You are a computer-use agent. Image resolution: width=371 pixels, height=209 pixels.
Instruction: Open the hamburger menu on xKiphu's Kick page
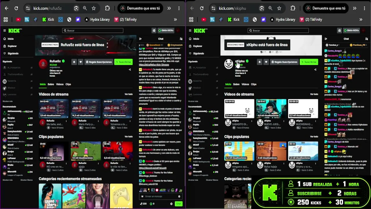(x=190, y=30)
